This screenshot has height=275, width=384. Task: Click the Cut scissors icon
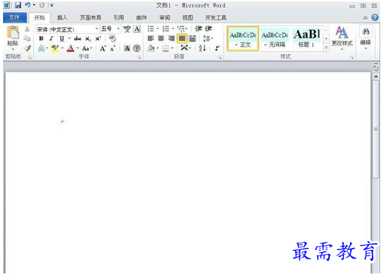(27, 29)
